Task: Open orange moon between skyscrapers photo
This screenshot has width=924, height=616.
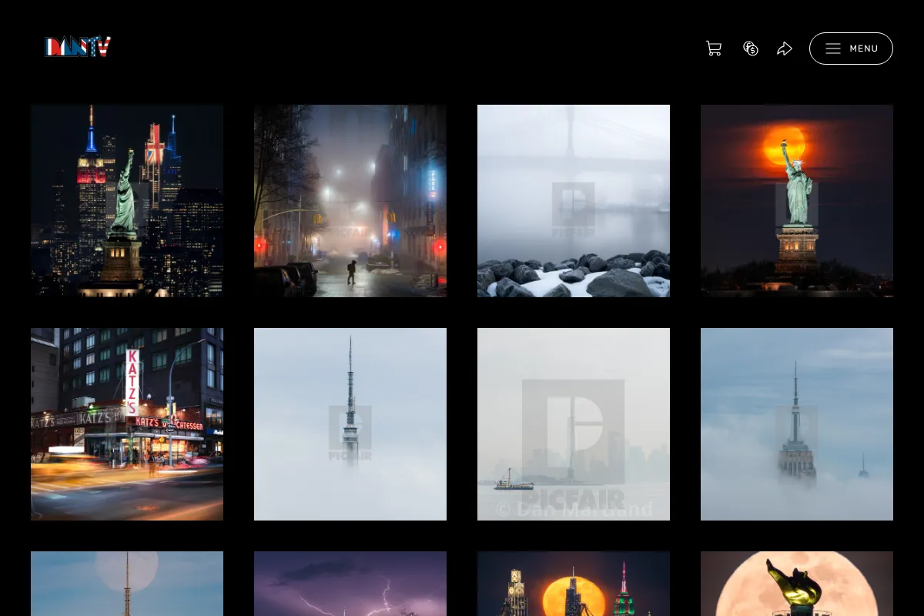Action: pyautogui.click(x=574, y=584)
